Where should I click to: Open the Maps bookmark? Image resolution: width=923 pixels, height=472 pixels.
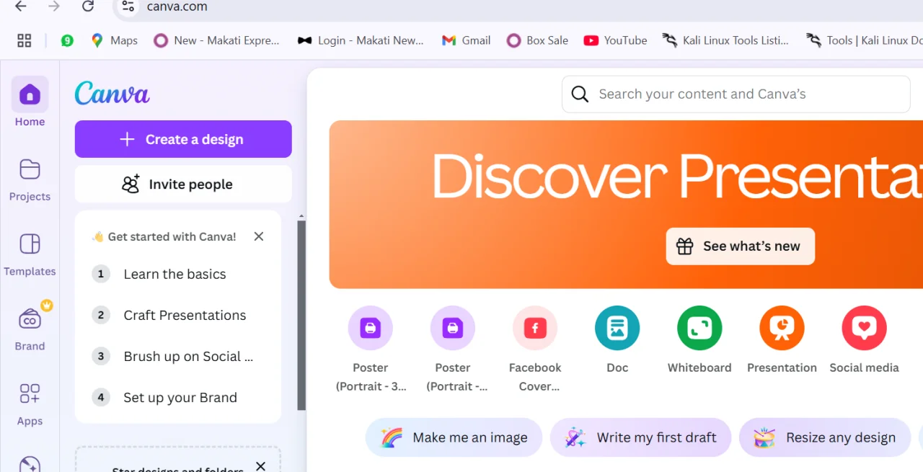click(x=115, y=40)
